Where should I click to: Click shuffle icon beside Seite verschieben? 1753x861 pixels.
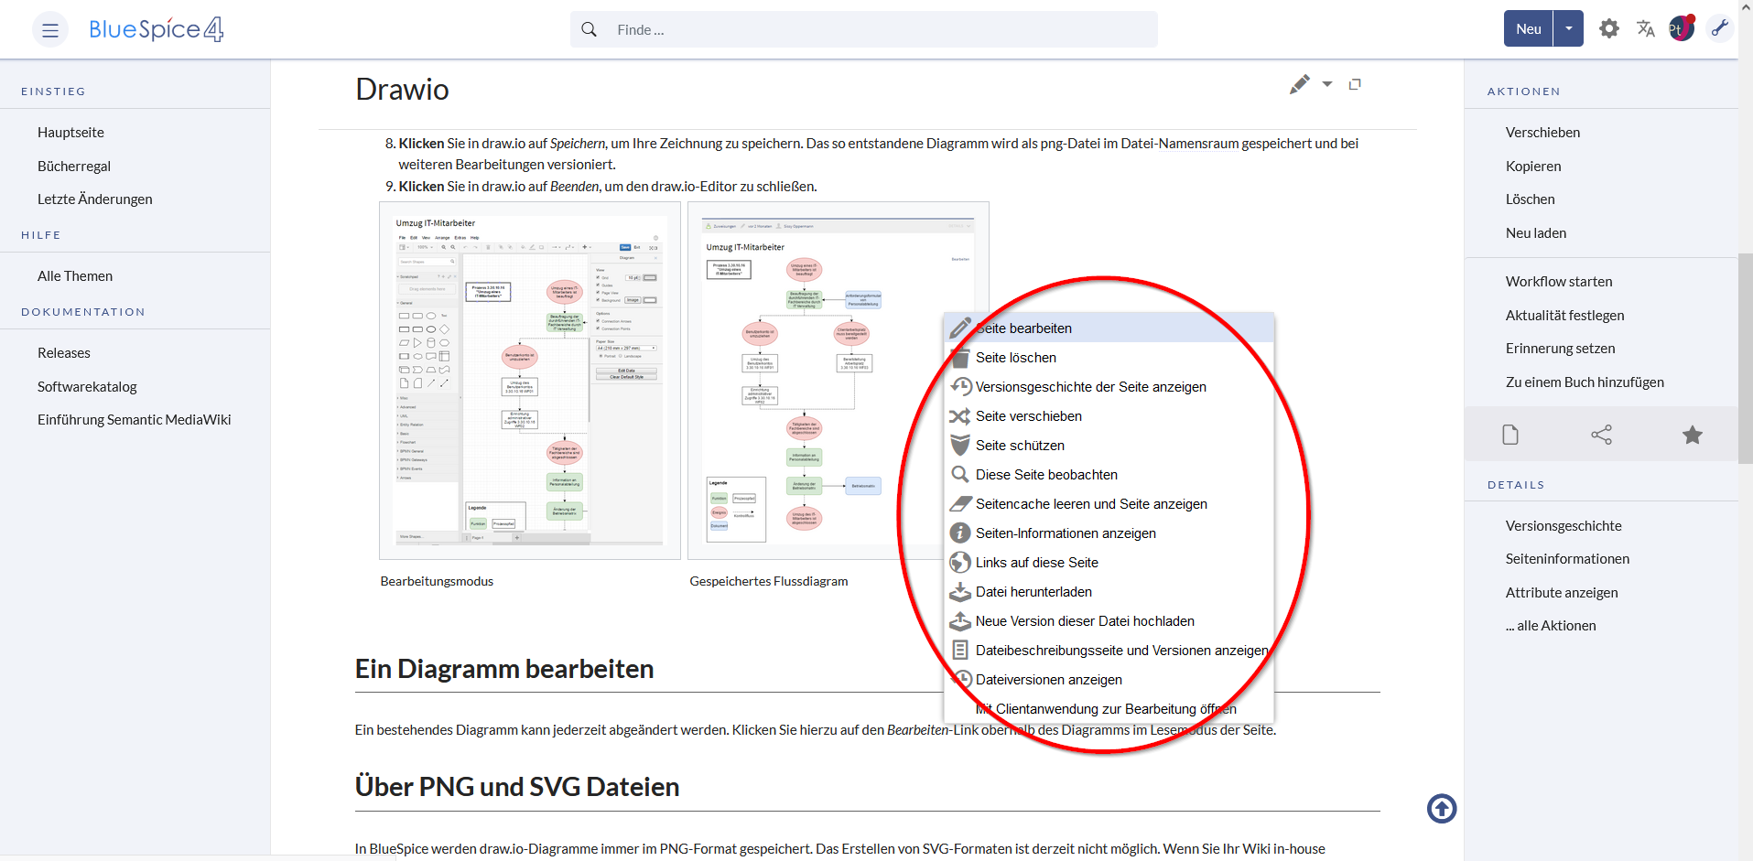point(960,416)
